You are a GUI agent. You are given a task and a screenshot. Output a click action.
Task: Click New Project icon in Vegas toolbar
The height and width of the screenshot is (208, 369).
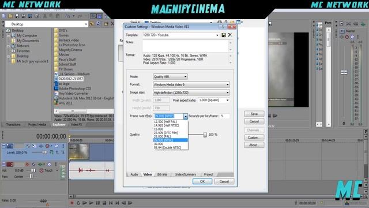click(x=4, y=16)
